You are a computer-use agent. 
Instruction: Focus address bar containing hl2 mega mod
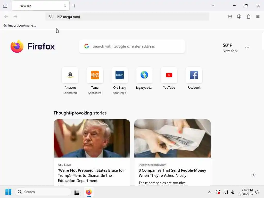pyautogui.click(x=127, y=17)
